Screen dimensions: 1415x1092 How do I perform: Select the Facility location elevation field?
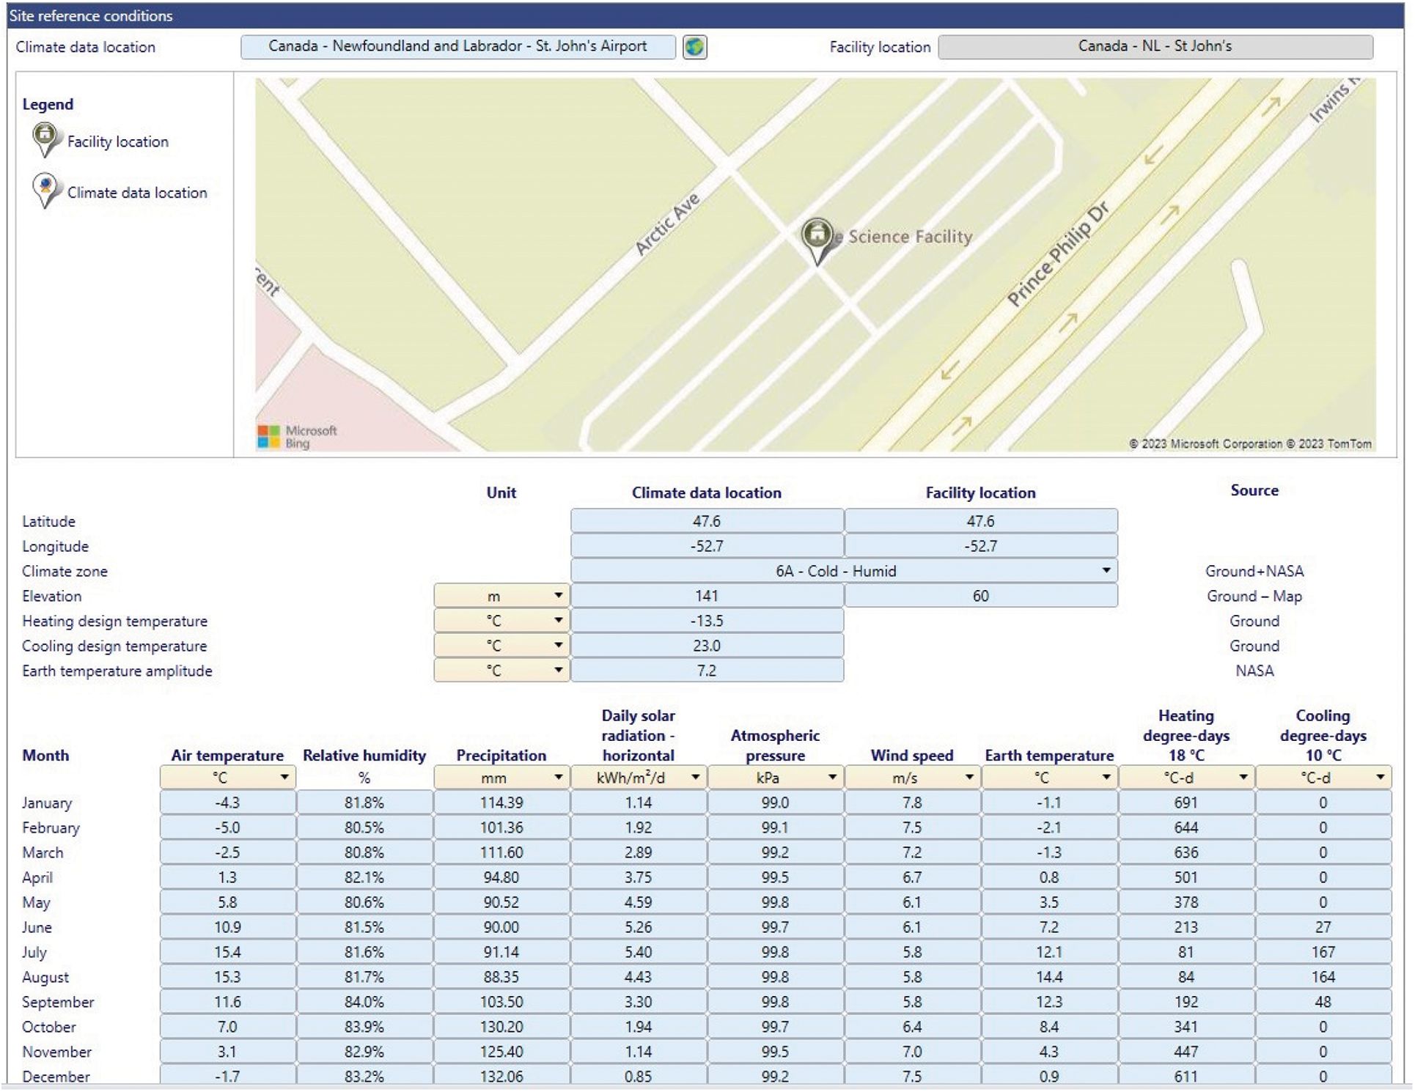[x=980, y=596]
